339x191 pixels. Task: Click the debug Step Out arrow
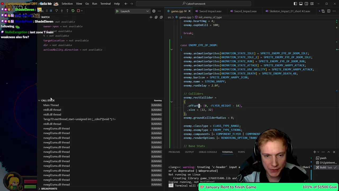click(67, 11)
